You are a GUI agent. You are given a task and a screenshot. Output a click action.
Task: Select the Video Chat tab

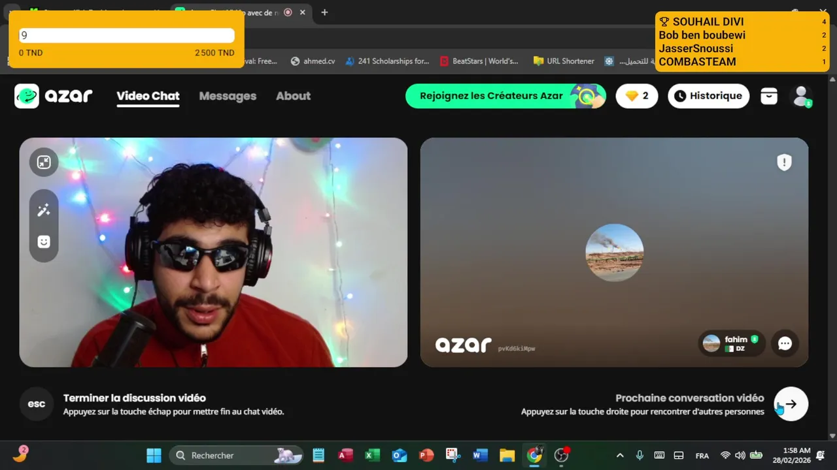(x=148, y=96)
